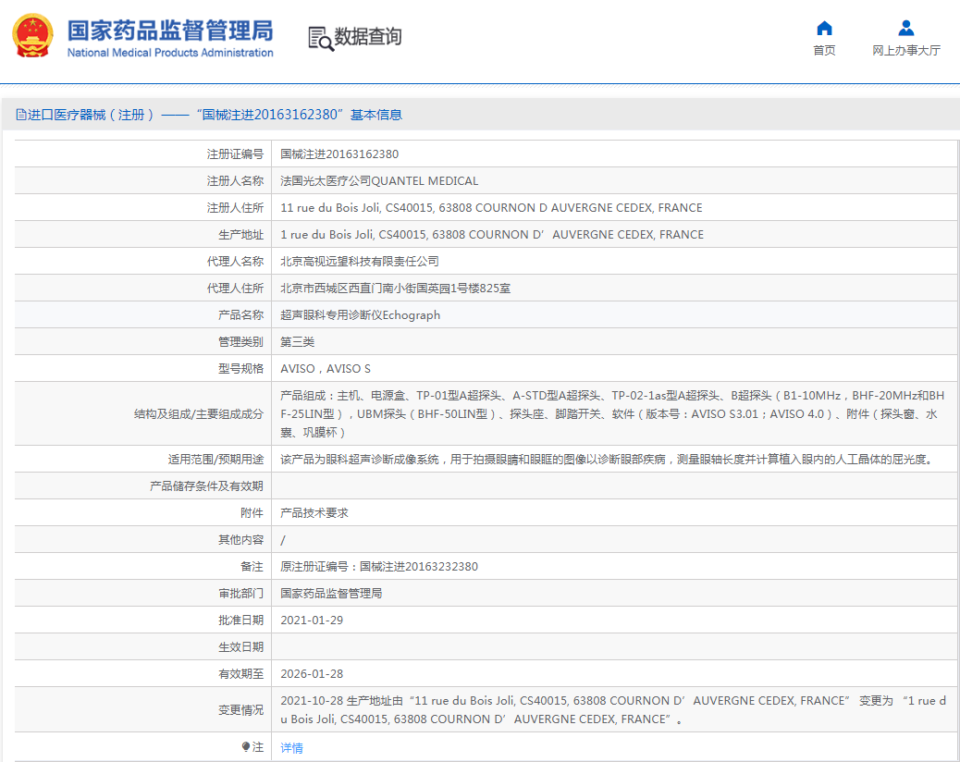
Task: Select 国家药品监督管理局 approval department value
Action: [x=331, y=594]
